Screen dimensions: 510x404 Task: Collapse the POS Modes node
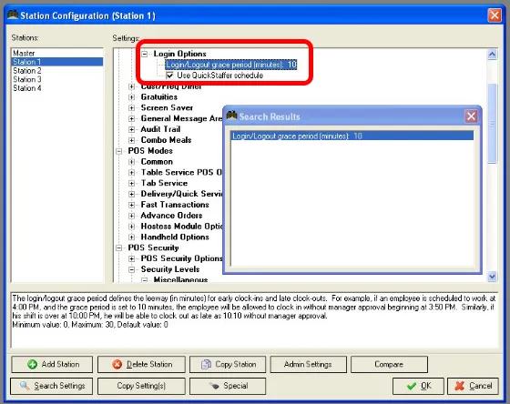pos(119,151)
